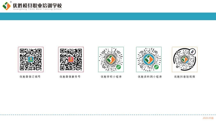
Task: Click blue round center logo of 资料网小程序 code
Action: click(x=149, y=59)
